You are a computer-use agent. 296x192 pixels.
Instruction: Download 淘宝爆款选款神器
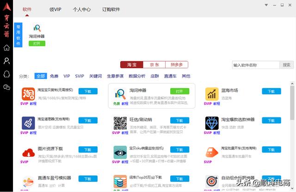point(271,121)
